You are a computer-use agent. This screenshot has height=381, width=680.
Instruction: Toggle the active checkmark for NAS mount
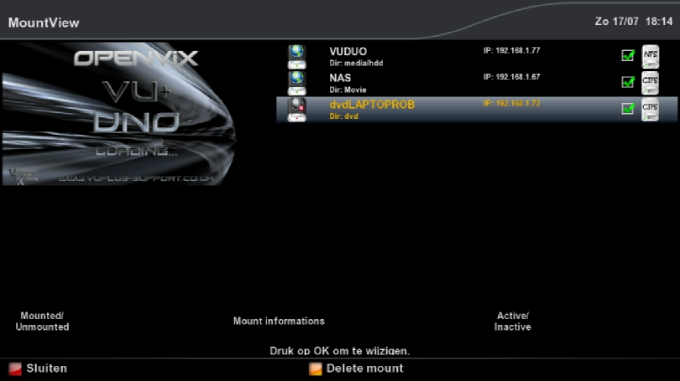pyautogui.click(x=628, y=82)
